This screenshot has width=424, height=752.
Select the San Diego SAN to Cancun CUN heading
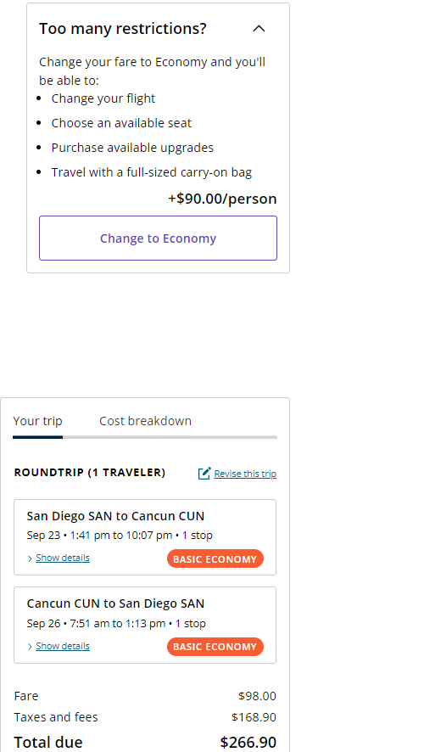[x=115, y=516]
